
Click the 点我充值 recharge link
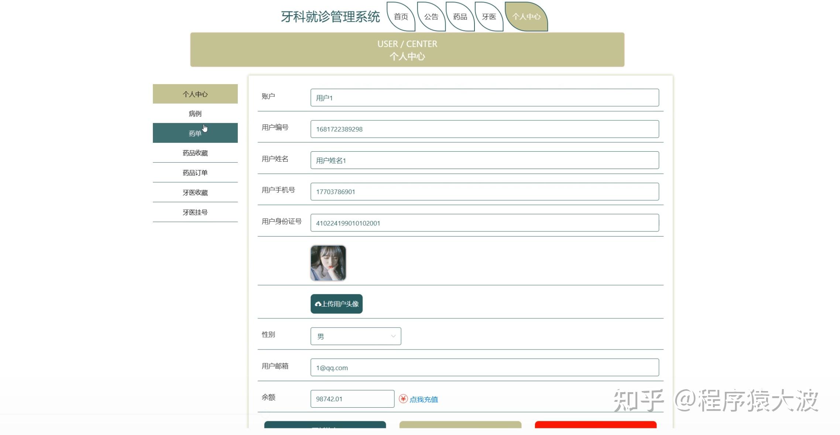point(424,399)
